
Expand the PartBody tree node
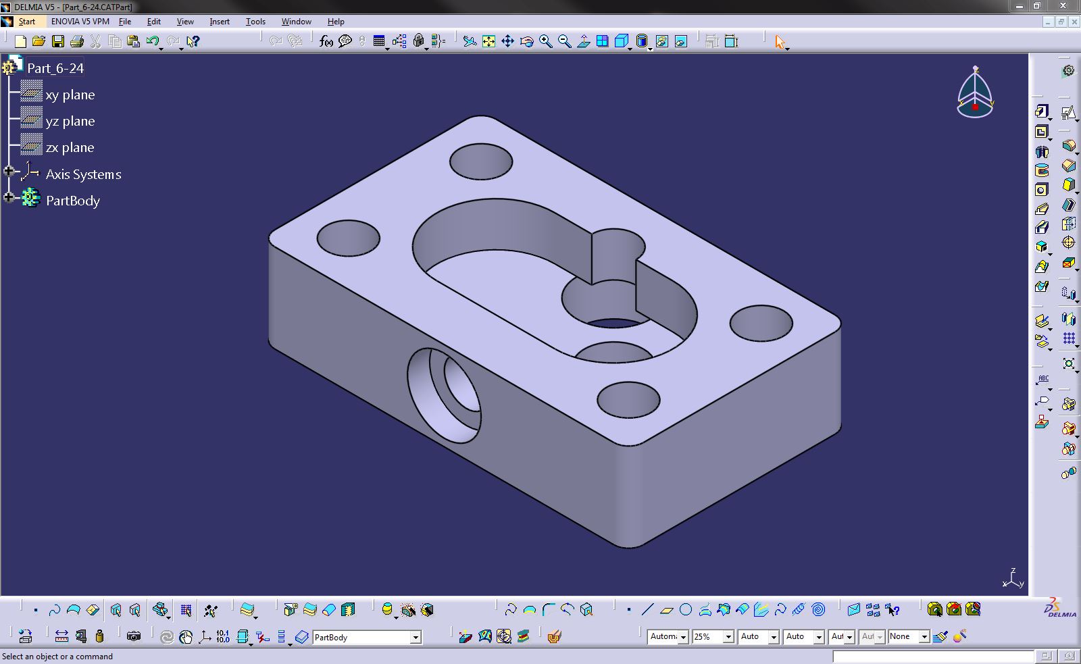pyautogui.click(x=9, y=197)
